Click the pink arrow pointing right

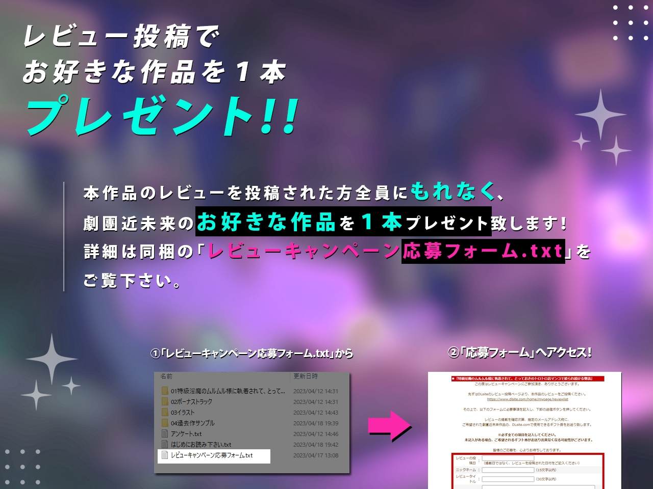coord(390,425)
